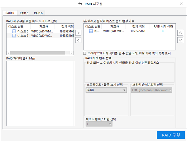Click the add disk right arrow button
Image resolution: width=187 pixels, height=142 pixels.
(x=79, y=33)
